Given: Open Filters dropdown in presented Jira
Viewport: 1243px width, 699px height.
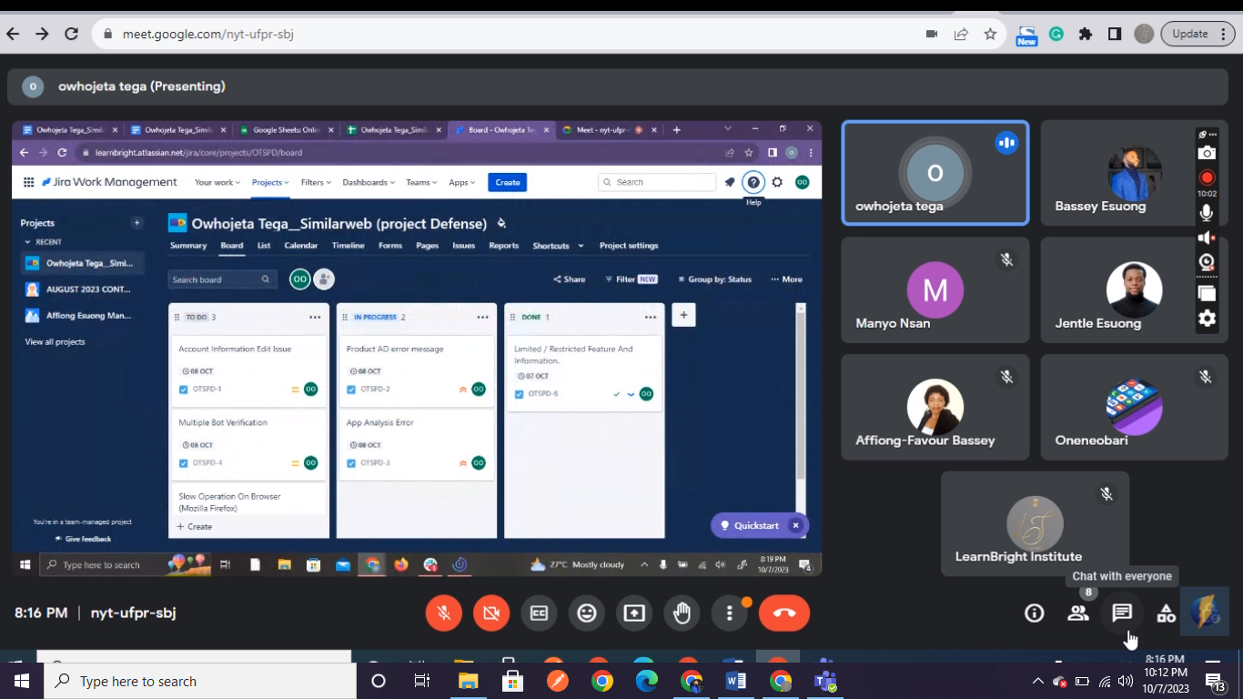Looking at the screenshot, I should coord(317,182).
